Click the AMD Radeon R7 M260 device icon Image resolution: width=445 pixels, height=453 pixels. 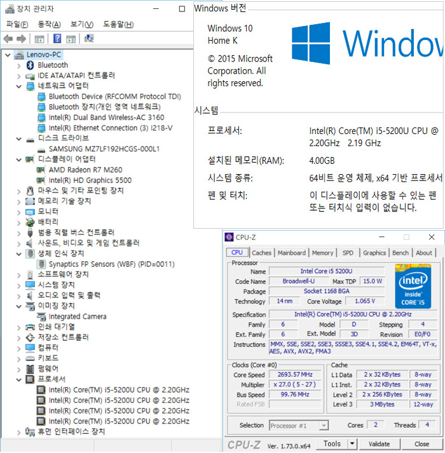pos(41,170)
